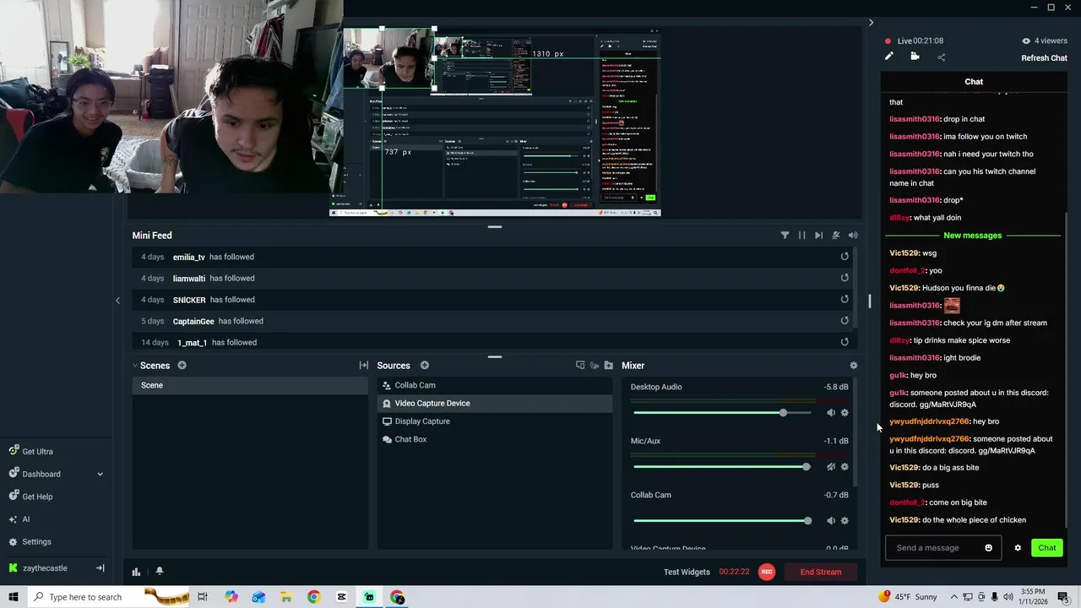The width and height of the screenshot is (1081, 608).
Task: Open Get Ultra from sidebar
Action: [x=30, y=452]
